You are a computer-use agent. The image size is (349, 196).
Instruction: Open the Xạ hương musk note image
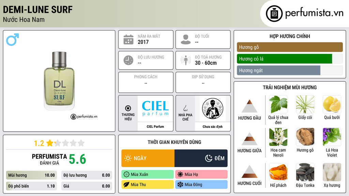[332, 172]
